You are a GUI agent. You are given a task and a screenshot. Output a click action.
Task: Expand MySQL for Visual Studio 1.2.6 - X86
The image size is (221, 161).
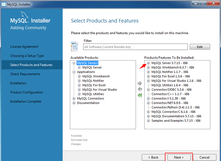click(148, 81)
